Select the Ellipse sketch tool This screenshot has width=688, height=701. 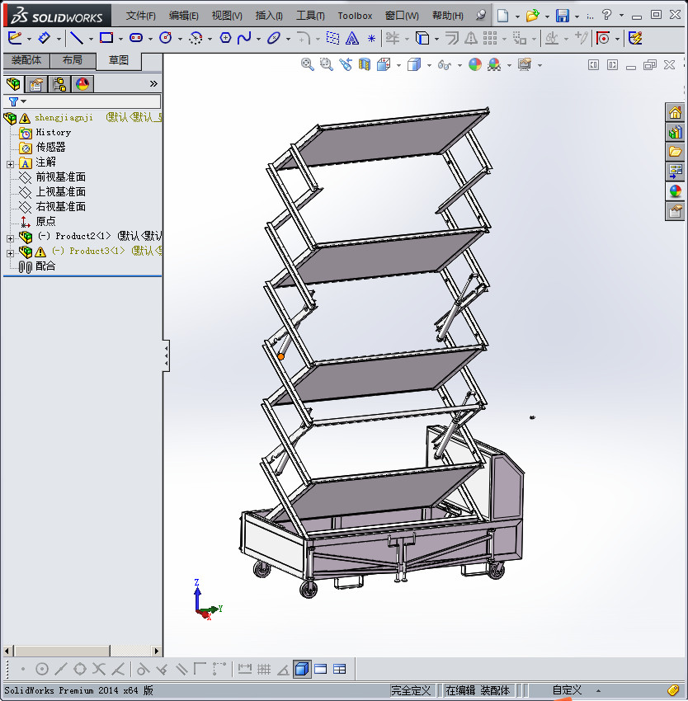pos(273,38)
